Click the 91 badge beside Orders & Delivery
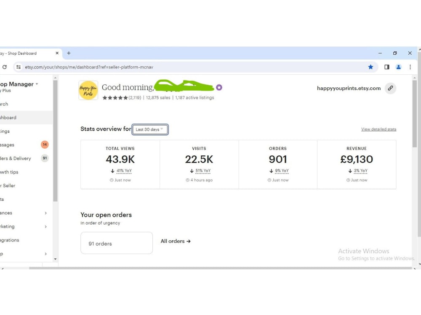Image resolution: width=421 pixels, height=315 pixels. (x=45, y=158)
